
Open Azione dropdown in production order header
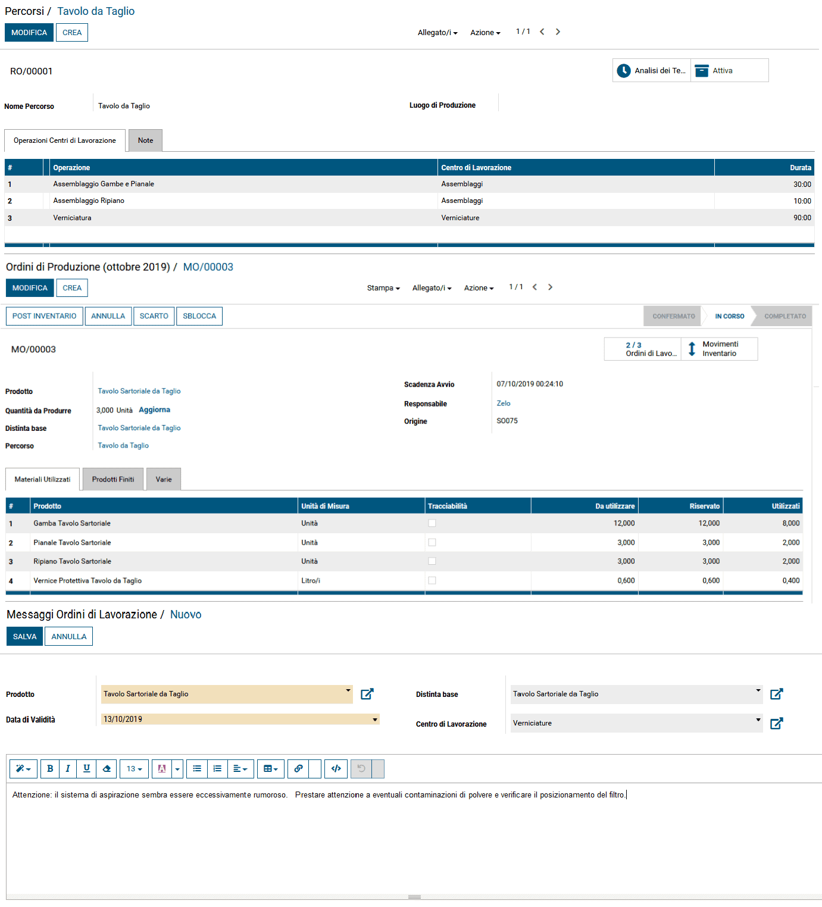tap(479, 288)
